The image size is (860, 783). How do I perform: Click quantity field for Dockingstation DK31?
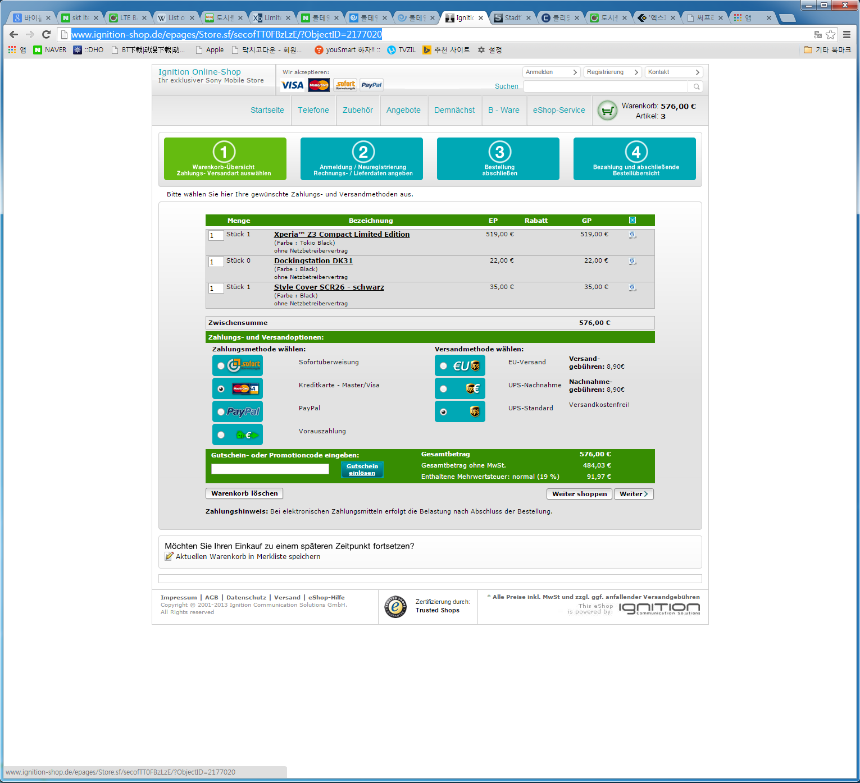pyautogui.click(x=216, y=262)
